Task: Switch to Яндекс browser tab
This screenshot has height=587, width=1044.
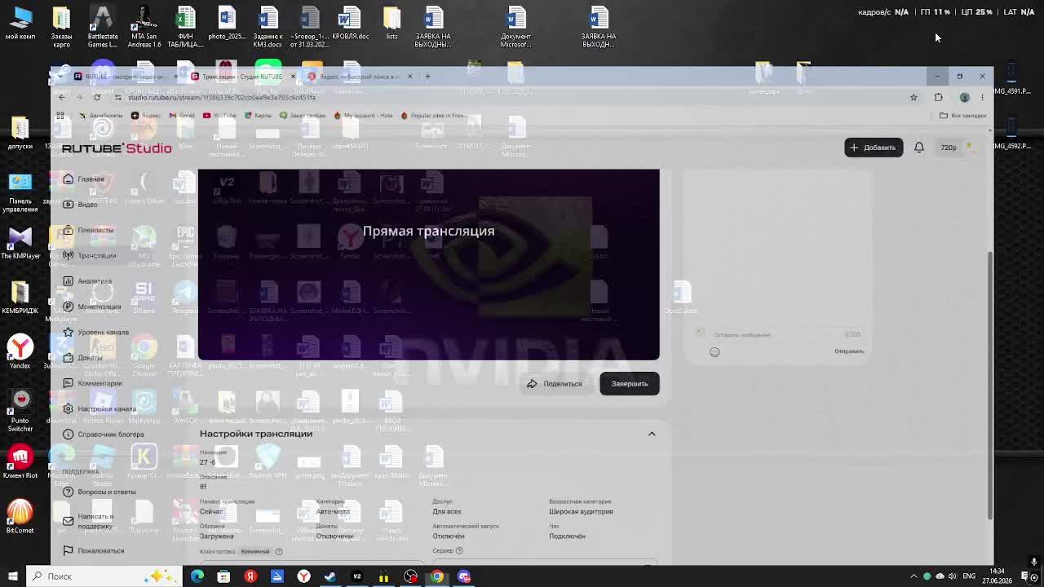Action: point(359,77)
